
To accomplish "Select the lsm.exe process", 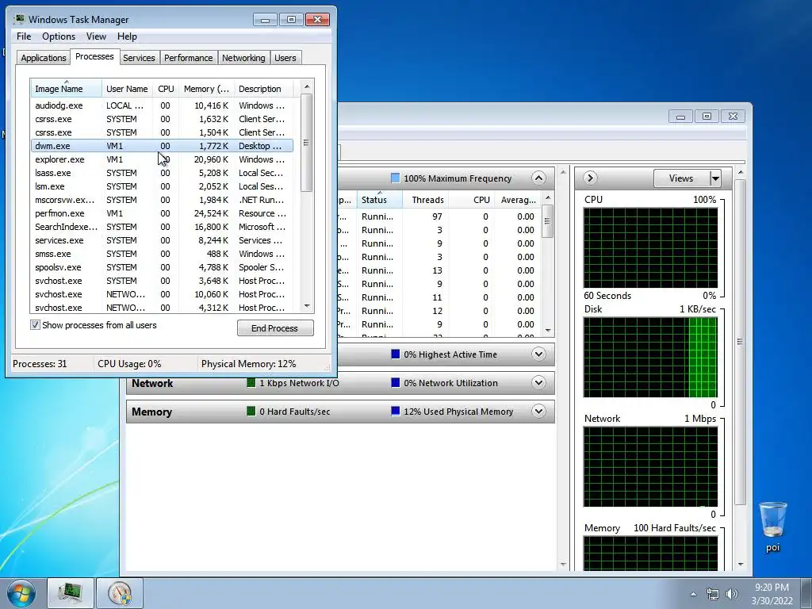I will pyautogui.click(x=162, y=186).
